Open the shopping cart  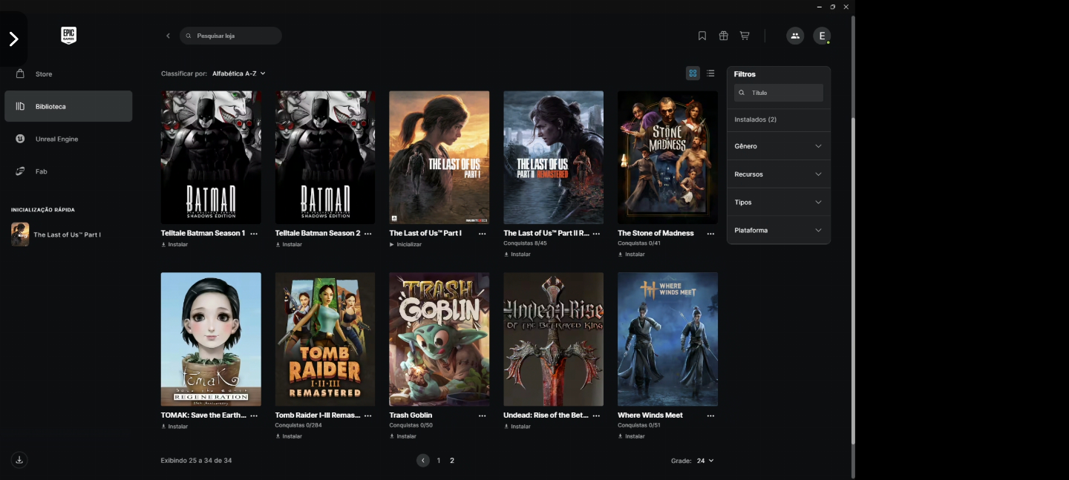point(745,36)
